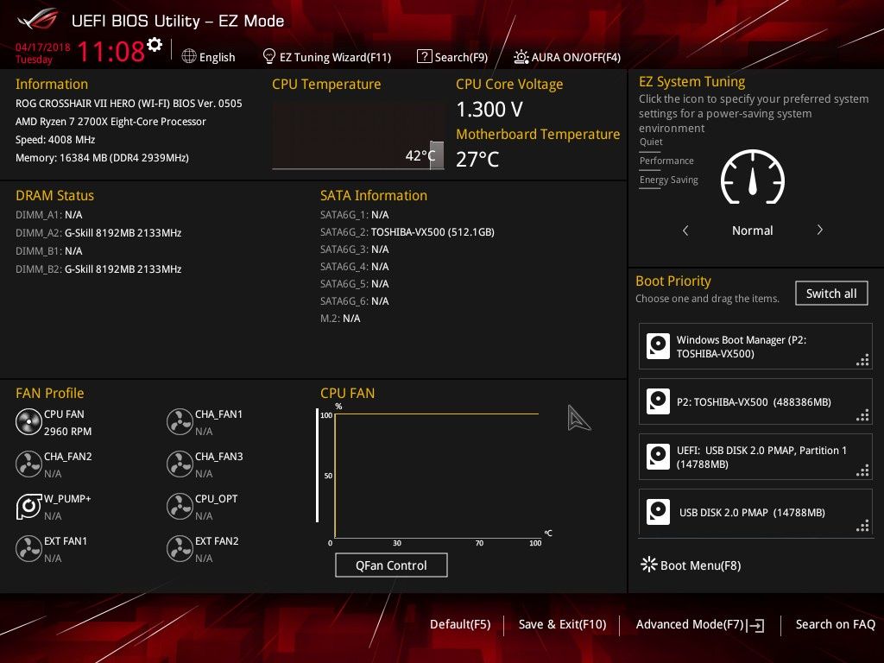
Task: Load Default(F5) settings
Action: (x=460, y=624)
